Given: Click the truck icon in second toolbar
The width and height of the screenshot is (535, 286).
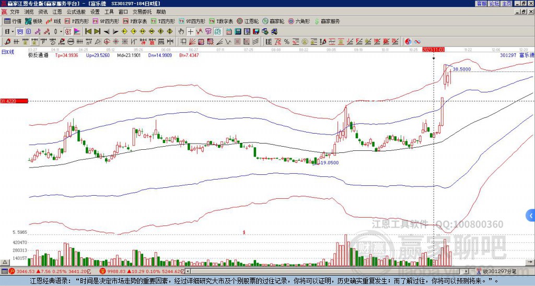Looking at the screenshot, I should point(274,32).
